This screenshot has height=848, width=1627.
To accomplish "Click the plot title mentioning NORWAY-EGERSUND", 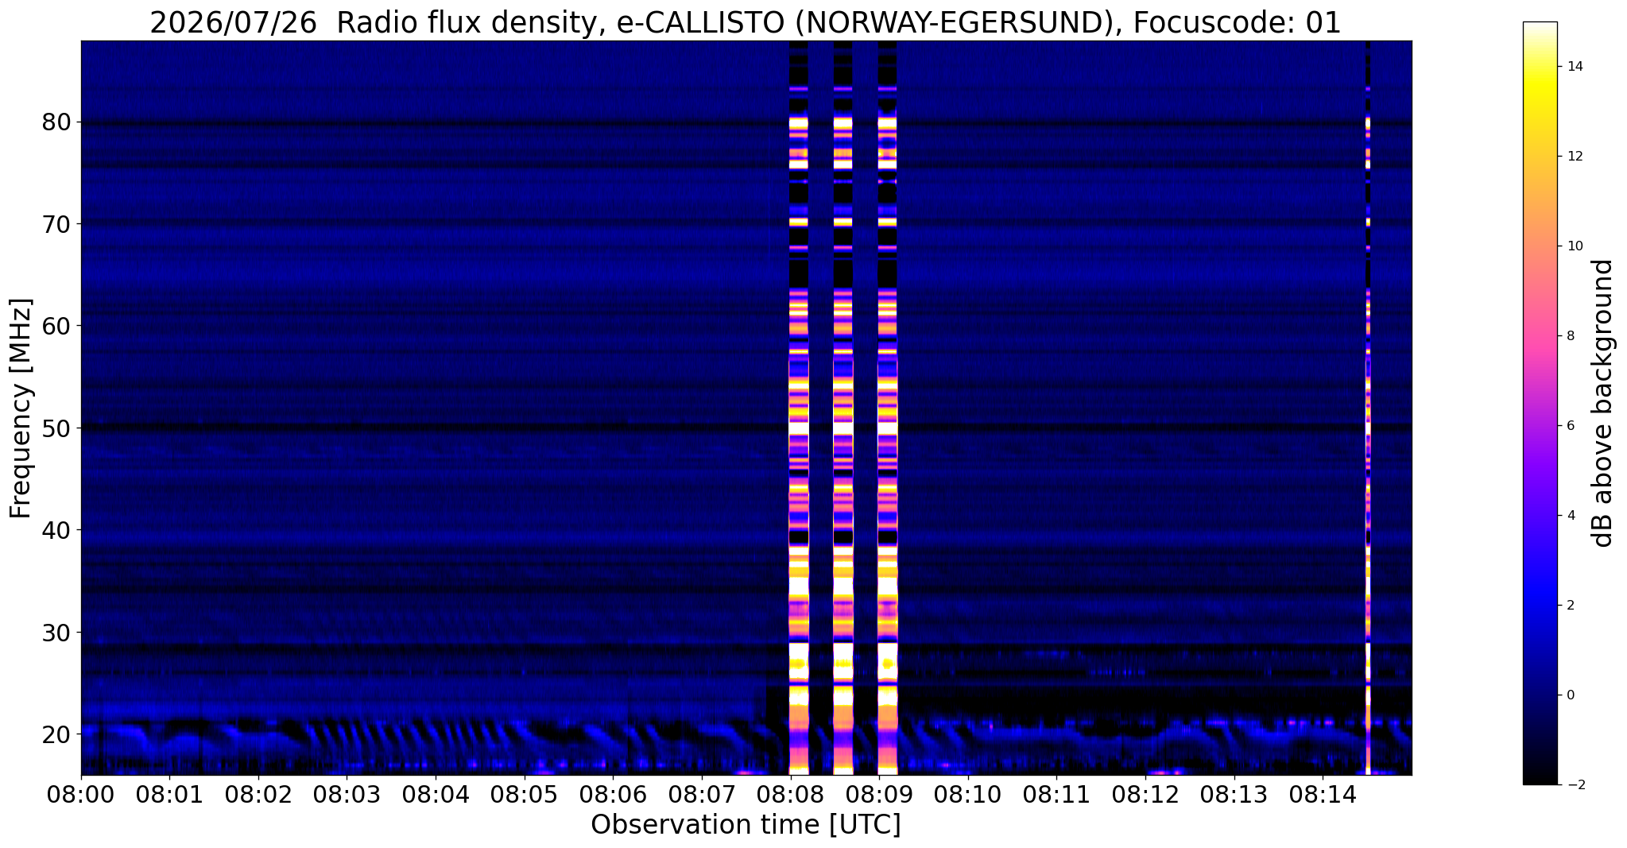I will 746,22.
